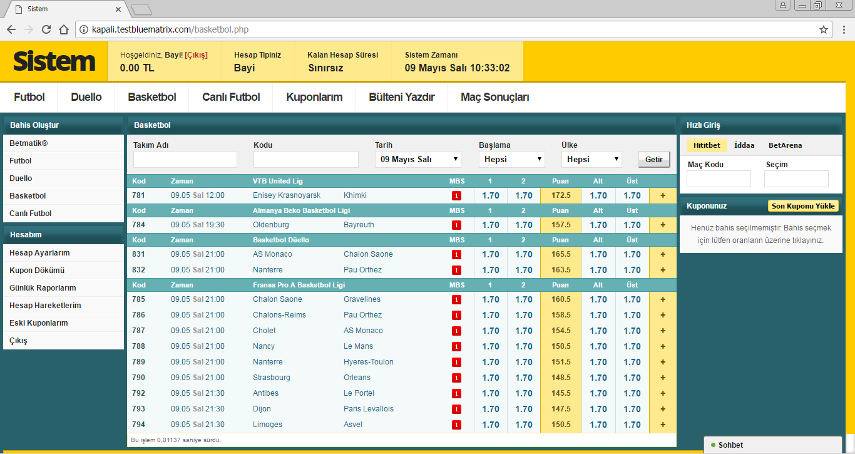Open Bülteni Yazdır in top menu
Viewport: 855px width, 454px height.
pyautogui.click(x=402, y=97)
